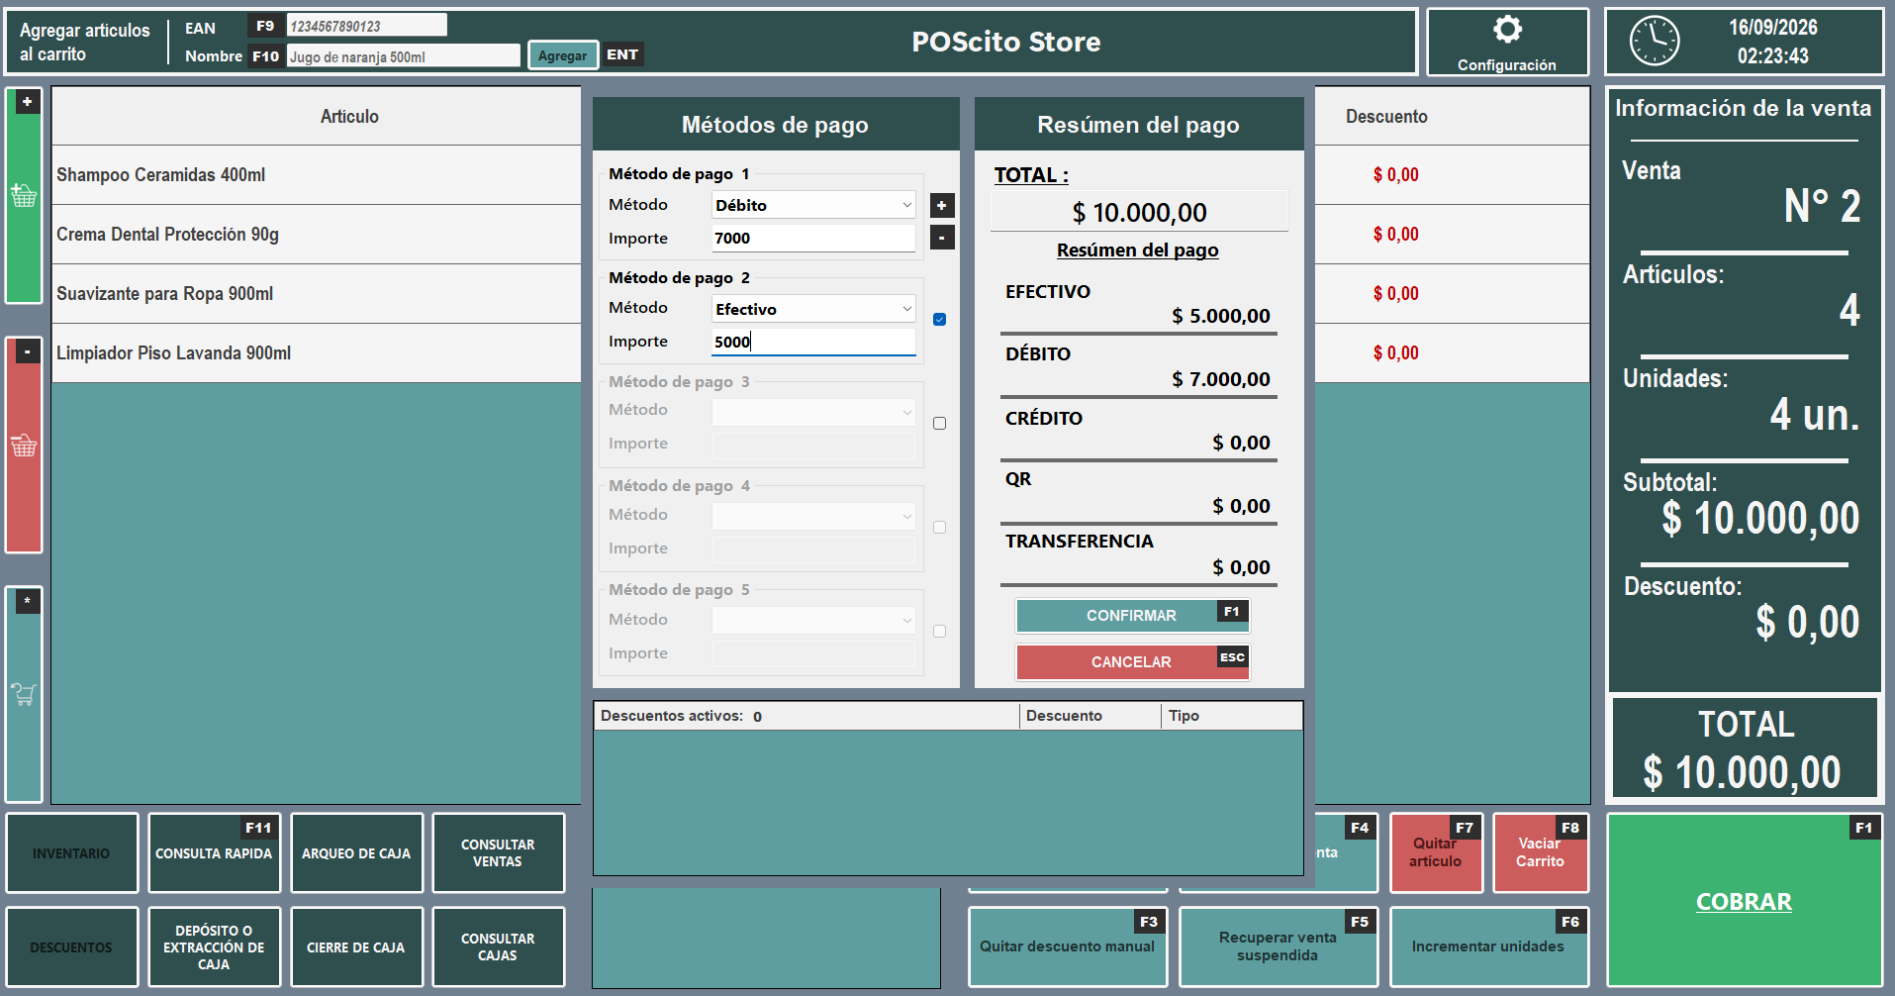Open ARQUEO DE CAJA
1895x996 pixels.
(356, 853)
